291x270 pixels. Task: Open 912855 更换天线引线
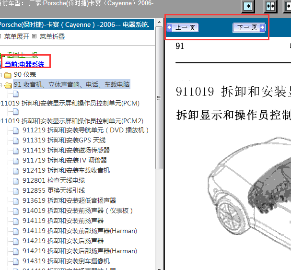click(54, 190)
